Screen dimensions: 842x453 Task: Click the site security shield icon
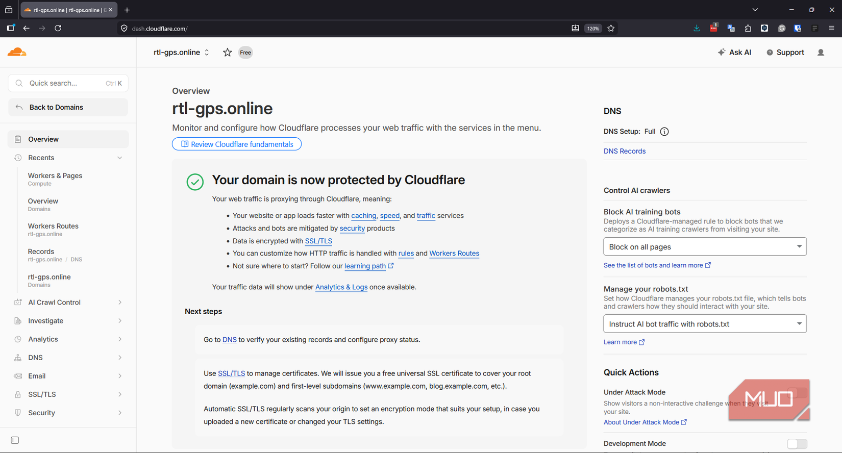pos(124,29)
